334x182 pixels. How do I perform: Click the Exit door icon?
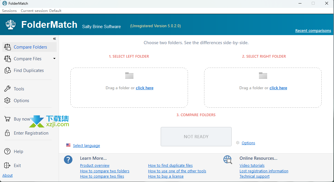7,165
